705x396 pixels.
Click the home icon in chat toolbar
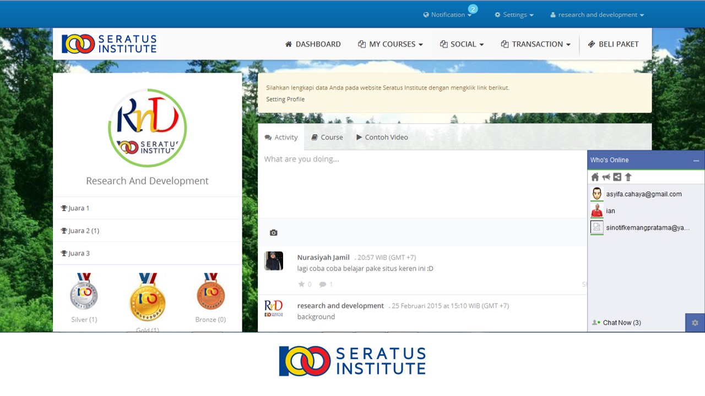[x=595, y=177]
